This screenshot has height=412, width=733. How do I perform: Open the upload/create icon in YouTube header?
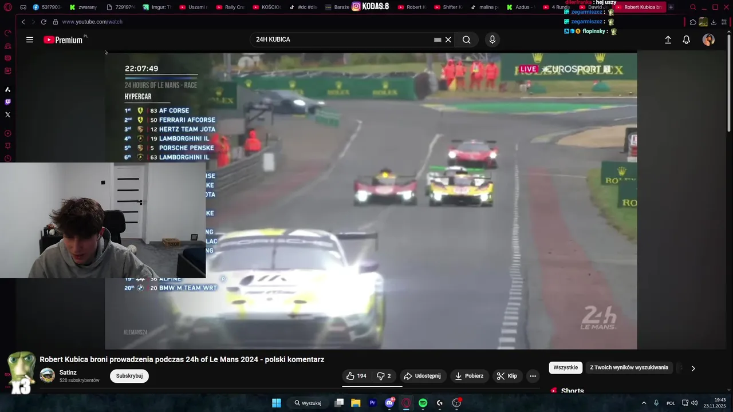pos(668,39)
